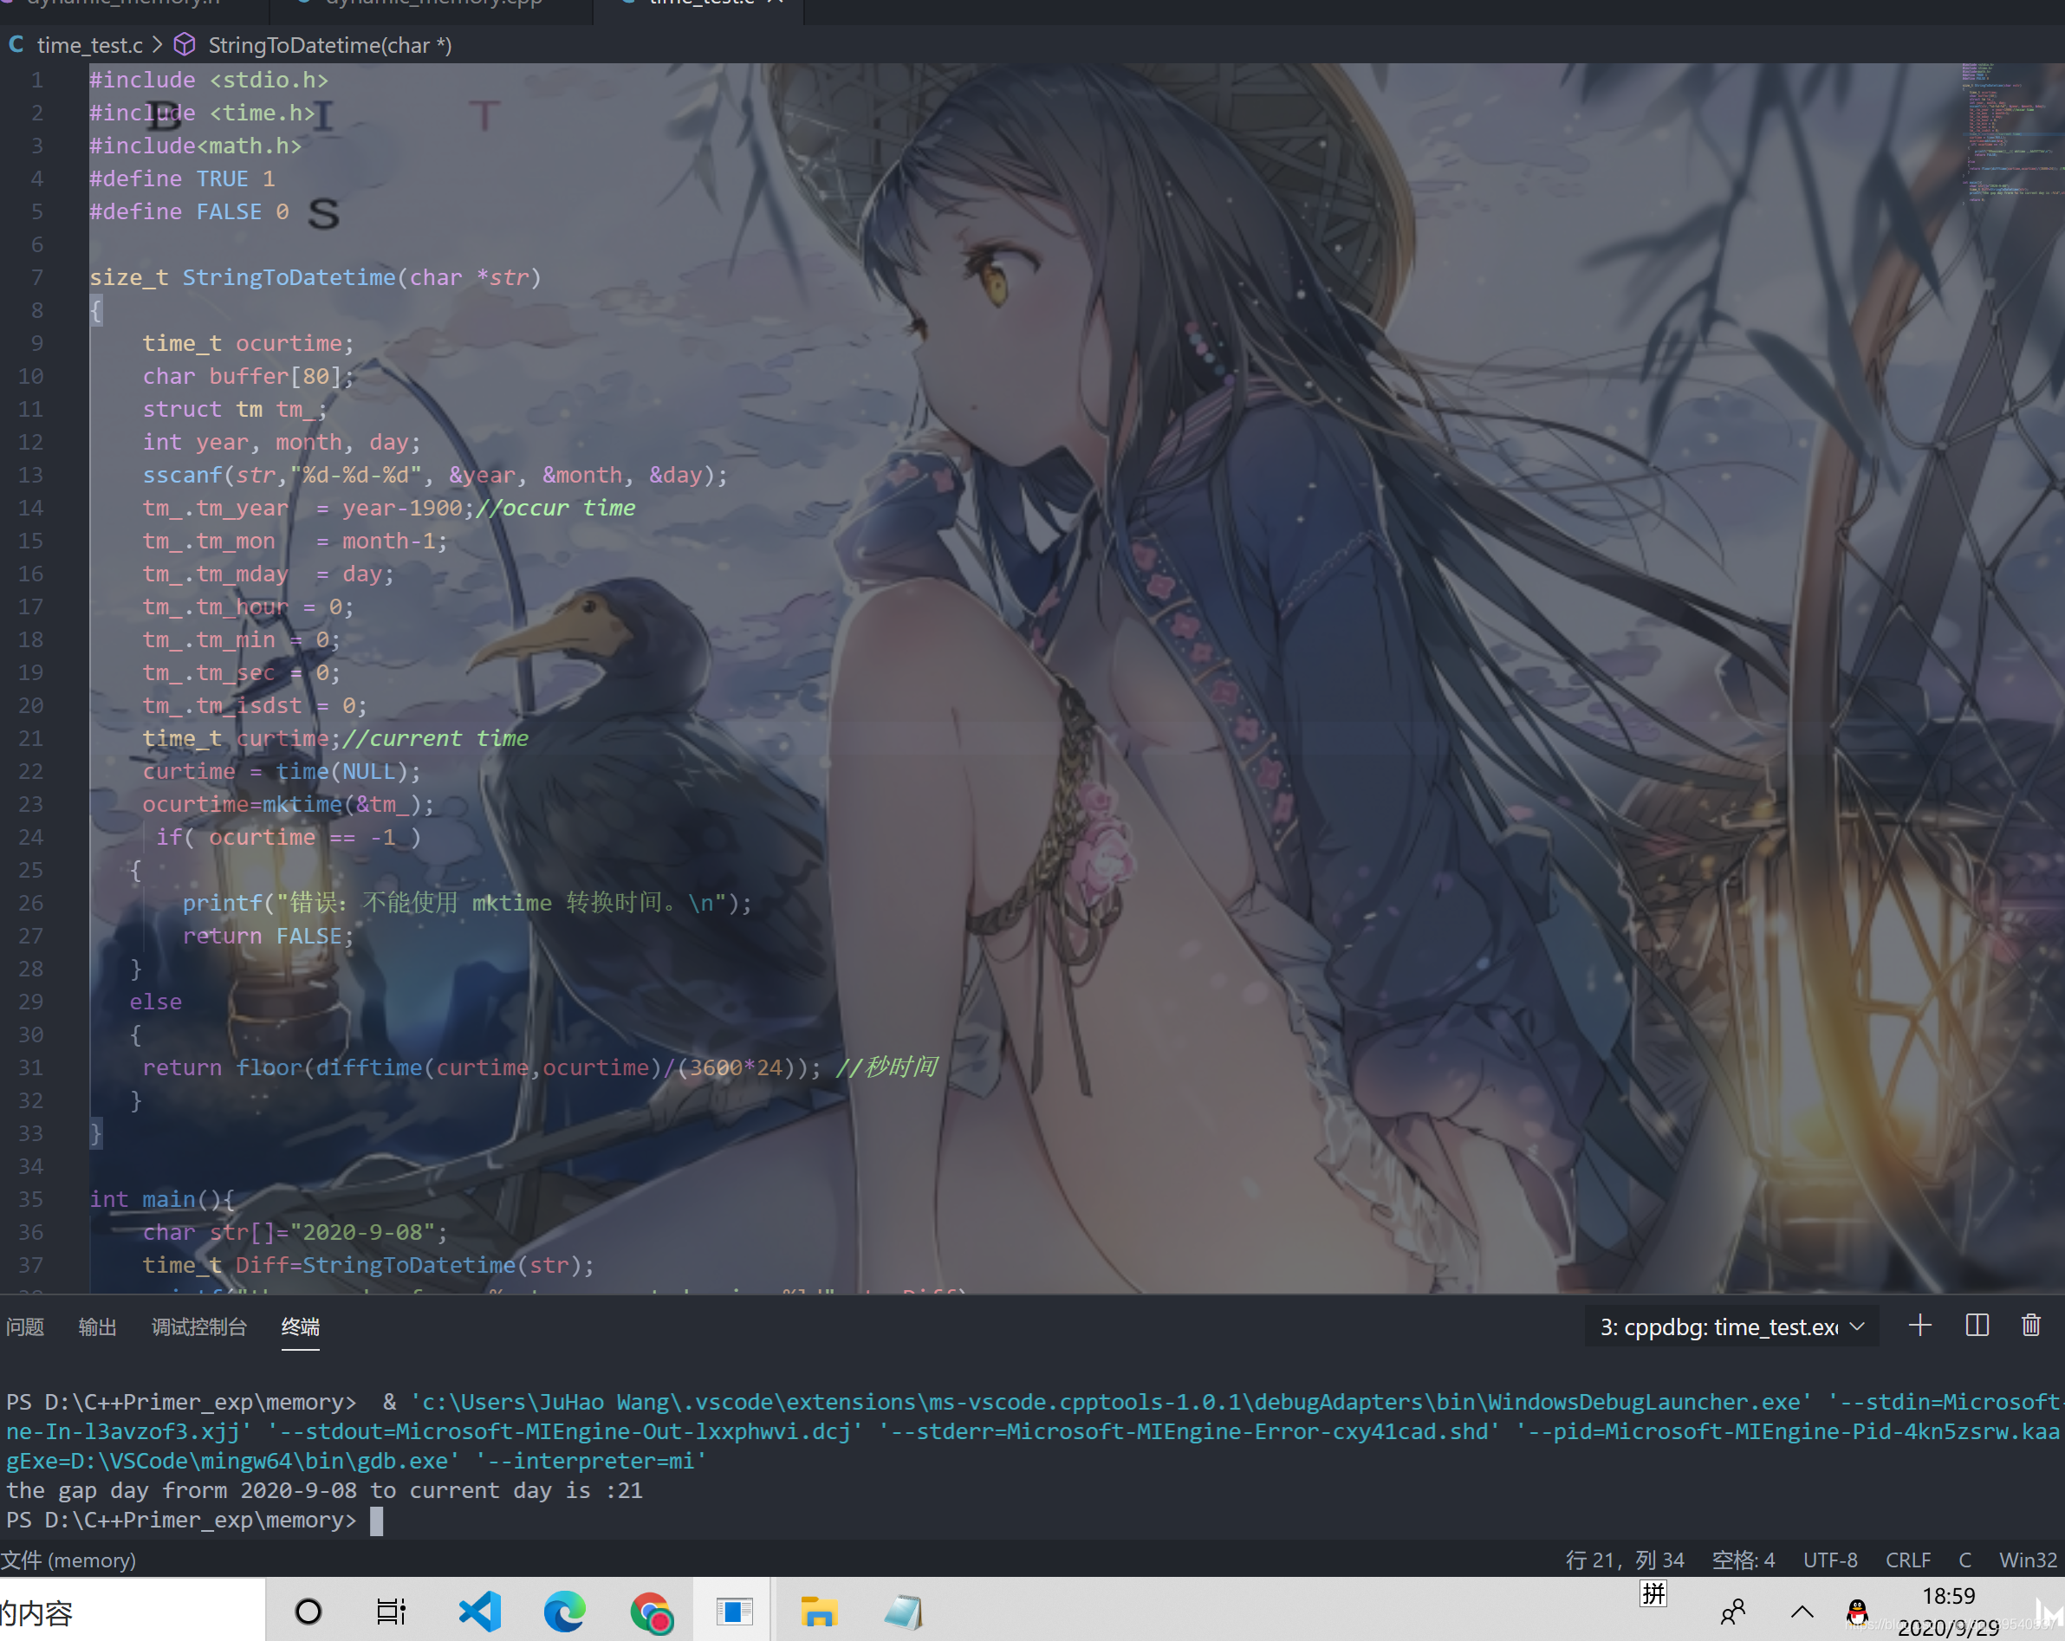Split the terminal panel
Screen dimensions: 2065x1641
pos(1977,1326)
